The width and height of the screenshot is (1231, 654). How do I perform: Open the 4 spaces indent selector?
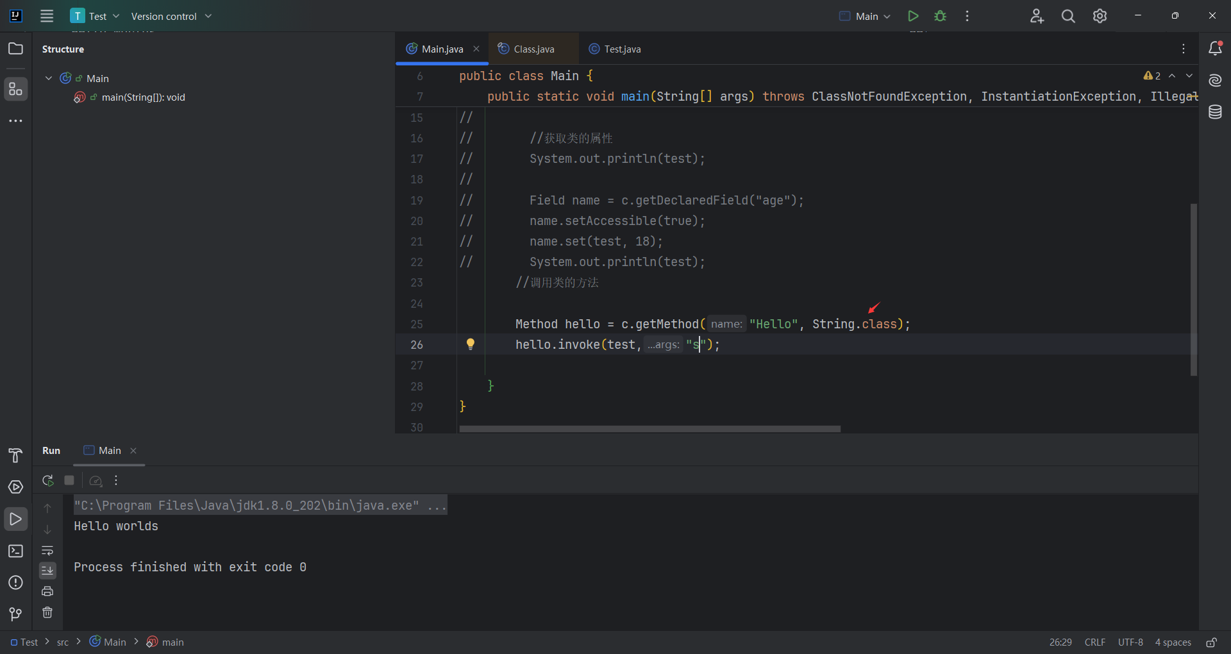coord(1173,642)
